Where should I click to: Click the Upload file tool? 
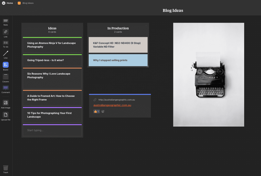click(6, 115)
